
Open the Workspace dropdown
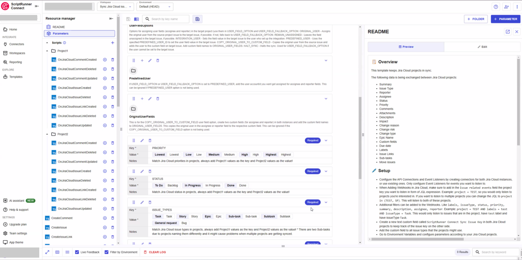point(116,6)
